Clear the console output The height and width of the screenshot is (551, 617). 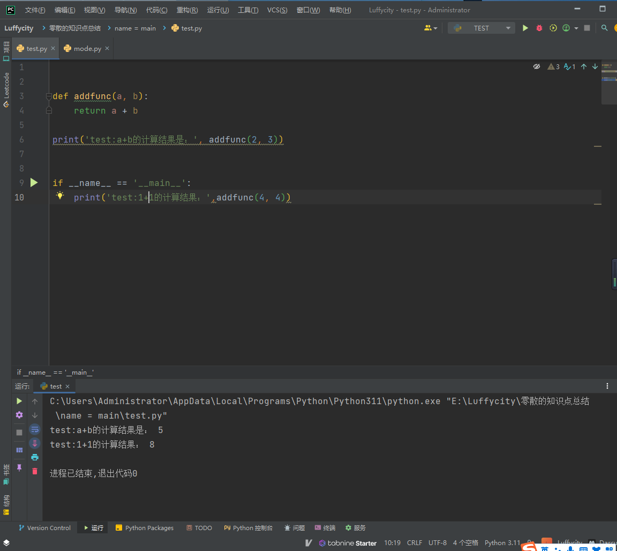pos(35,471)
